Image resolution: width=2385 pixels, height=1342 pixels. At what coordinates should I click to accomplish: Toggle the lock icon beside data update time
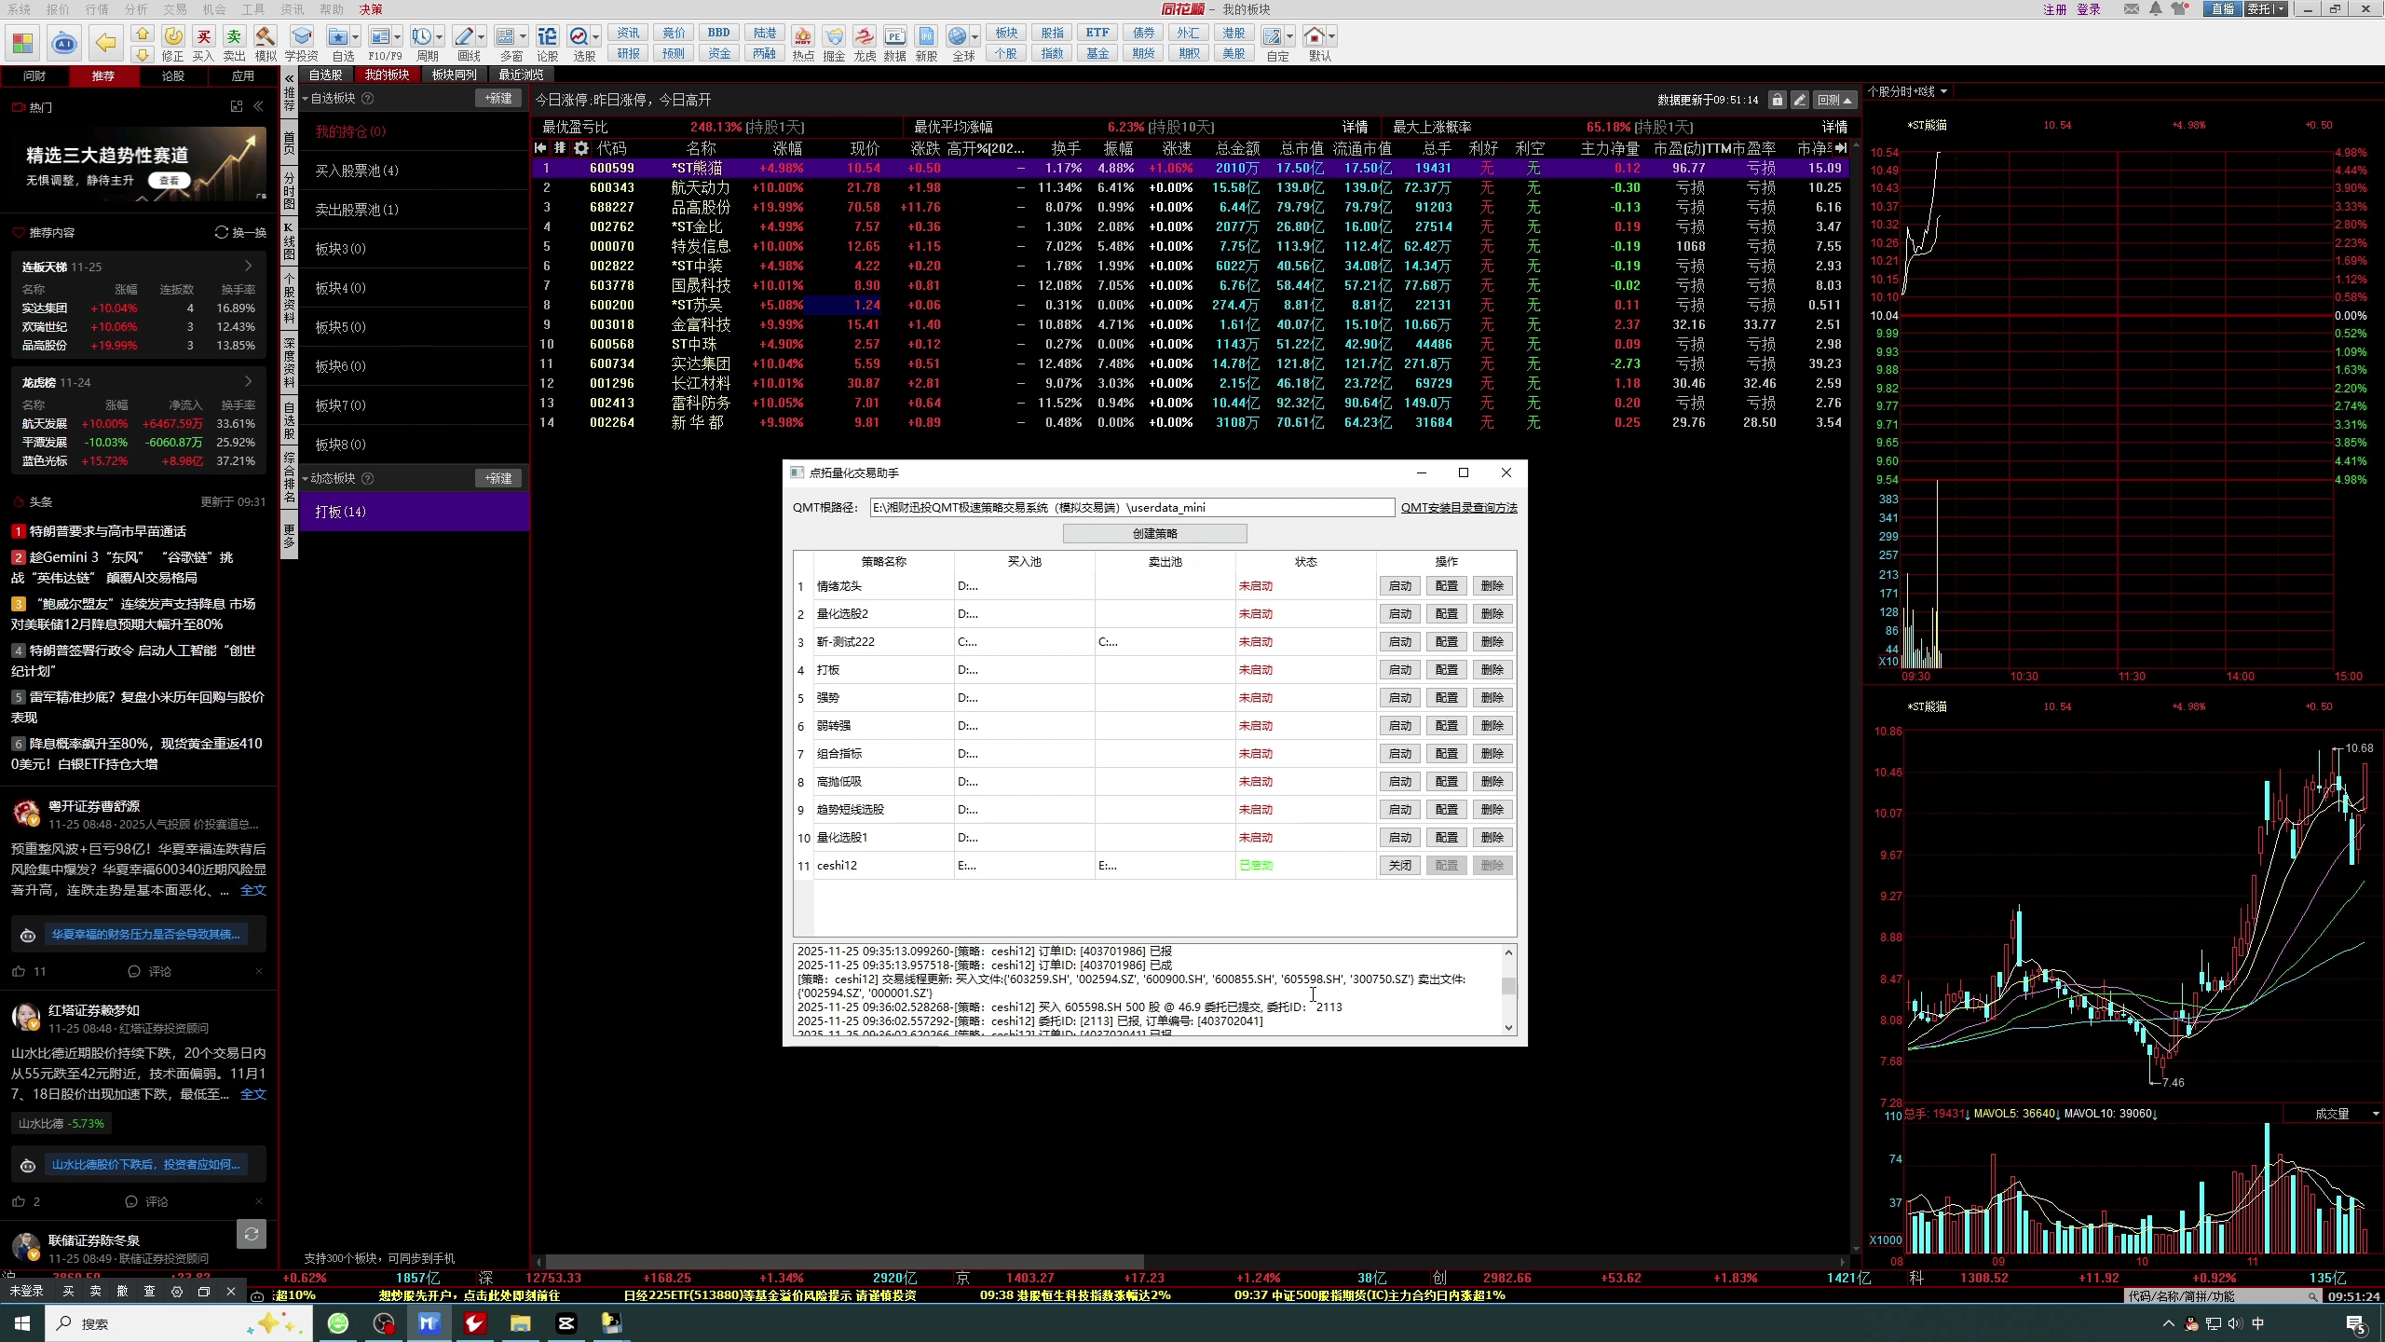coord(1777,100)
